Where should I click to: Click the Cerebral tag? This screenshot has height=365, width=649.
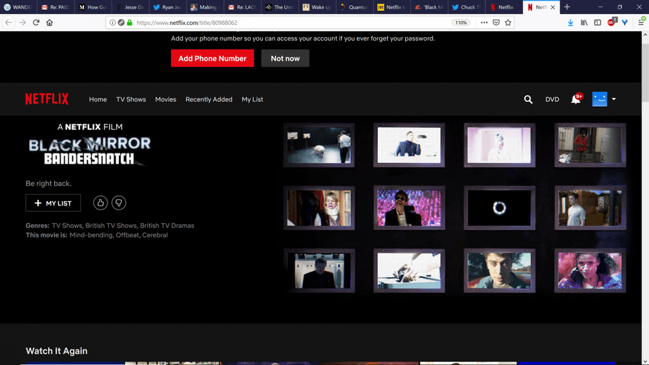coord(155,235)
